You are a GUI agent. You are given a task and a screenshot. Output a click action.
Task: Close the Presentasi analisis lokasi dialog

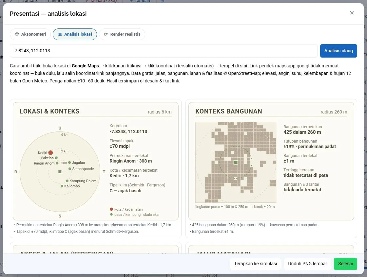tap(352, 13)
